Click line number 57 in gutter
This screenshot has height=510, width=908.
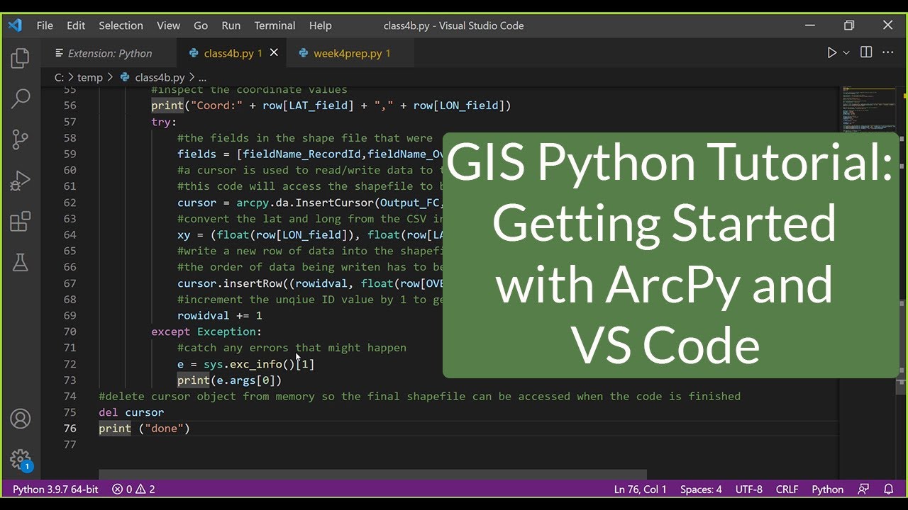70,122
